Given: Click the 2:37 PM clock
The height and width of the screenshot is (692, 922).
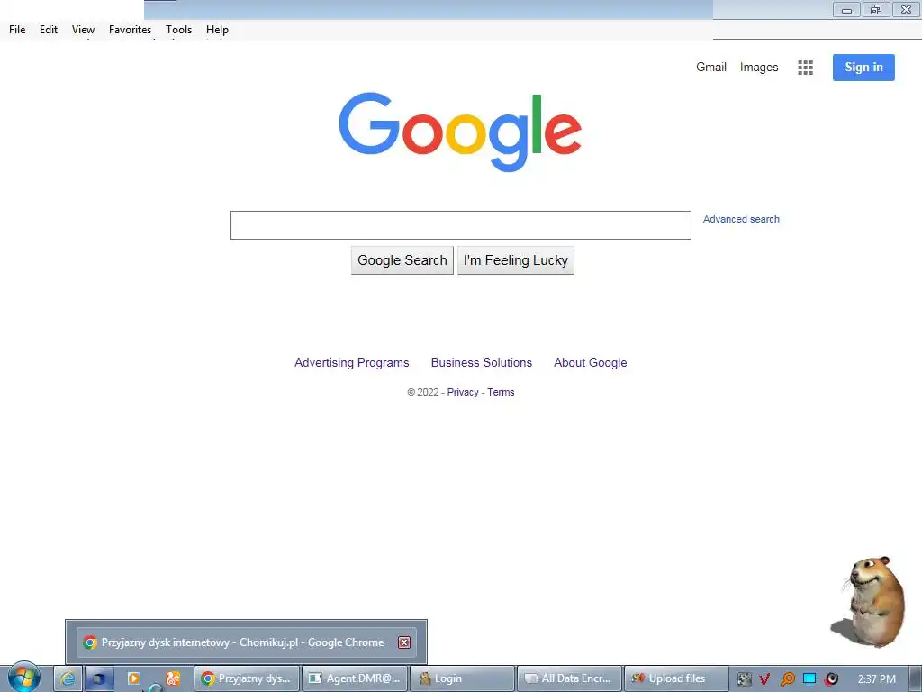Looking at the screenshot, I should (877, 679).
